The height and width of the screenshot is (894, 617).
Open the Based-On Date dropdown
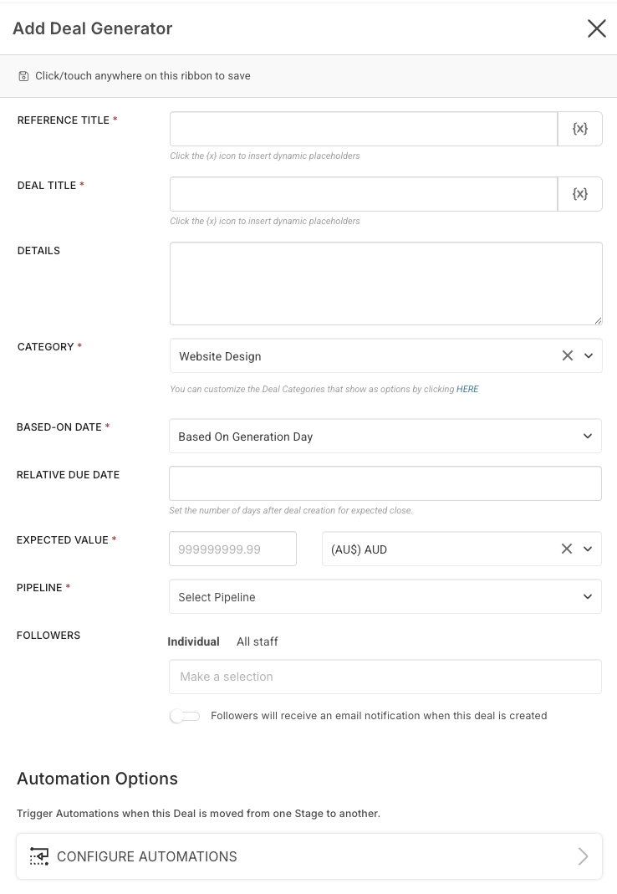pos(385,437)
